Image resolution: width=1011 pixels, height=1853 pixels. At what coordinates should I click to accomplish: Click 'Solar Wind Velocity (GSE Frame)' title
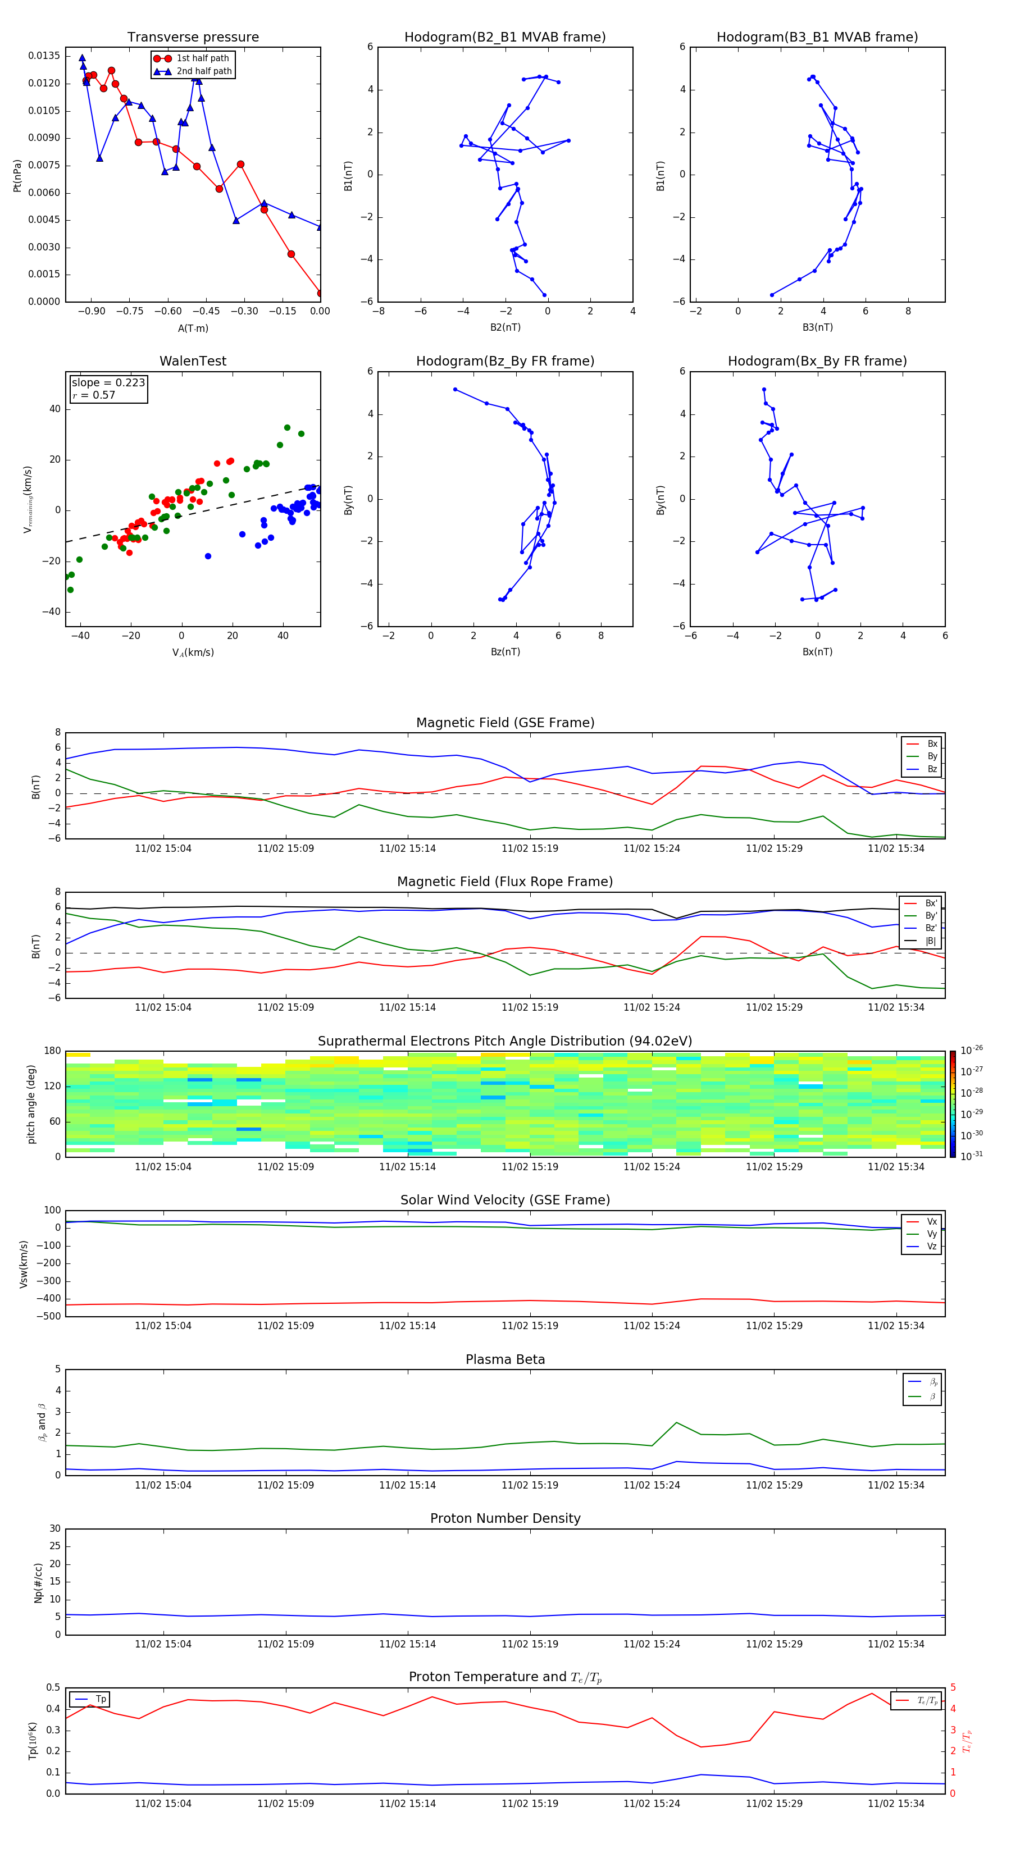coord(505,1200)
